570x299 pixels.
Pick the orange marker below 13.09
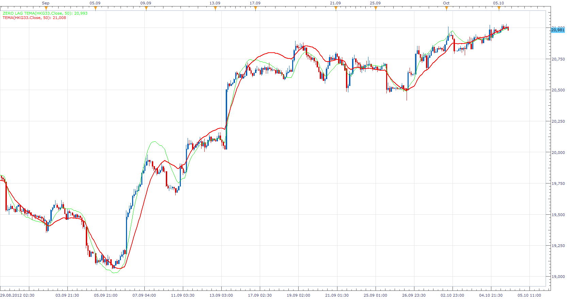(x=215, y=8)
